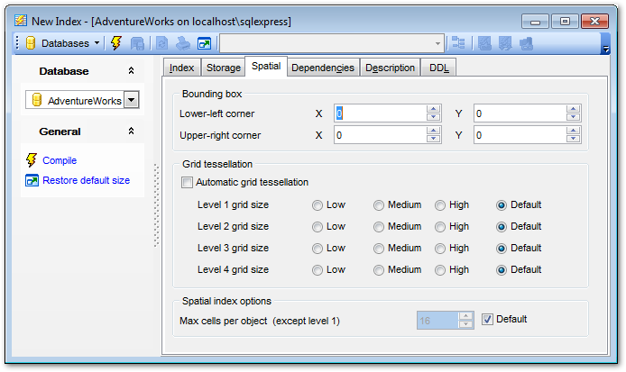Click the print icon in the toolbar
The height and width of the screenshot is (372, 626).
(183, 42)
